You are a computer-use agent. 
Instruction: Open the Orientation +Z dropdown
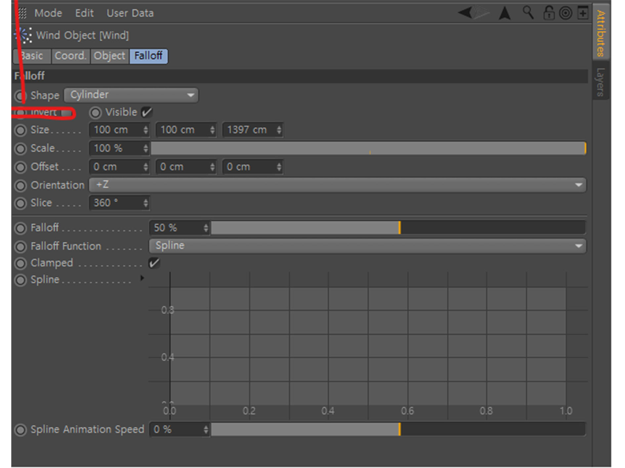coord(338,185)
